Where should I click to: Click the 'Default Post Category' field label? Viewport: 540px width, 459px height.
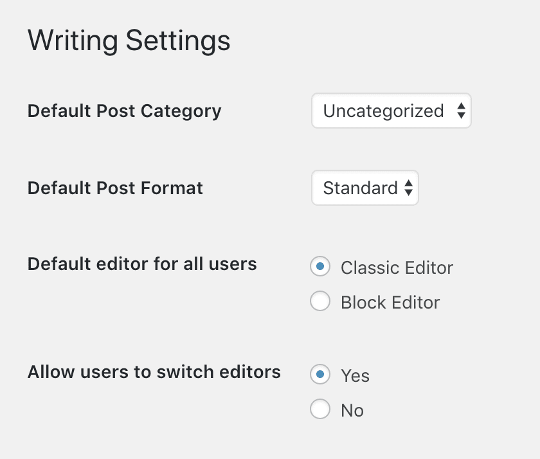pos(124,111)
